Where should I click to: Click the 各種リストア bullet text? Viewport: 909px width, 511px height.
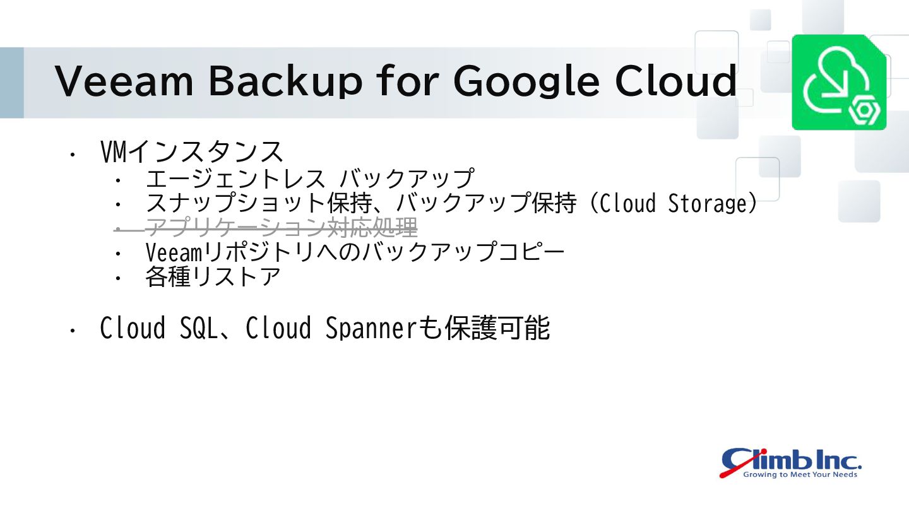tap(213, 277)
